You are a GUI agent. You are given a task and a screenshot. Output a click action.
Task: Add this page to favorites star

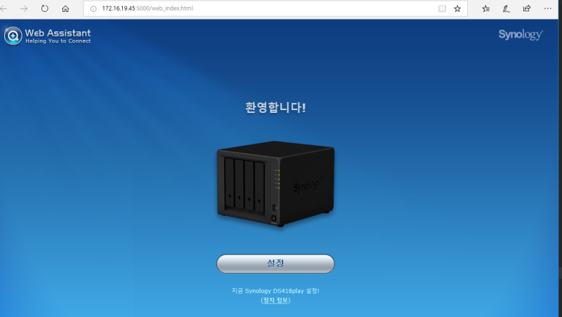pos(457,8)
